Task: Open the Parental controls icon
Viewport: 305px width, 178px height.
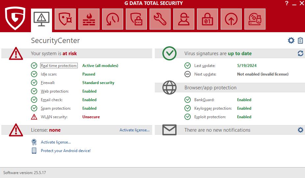Action: point(184,19)
